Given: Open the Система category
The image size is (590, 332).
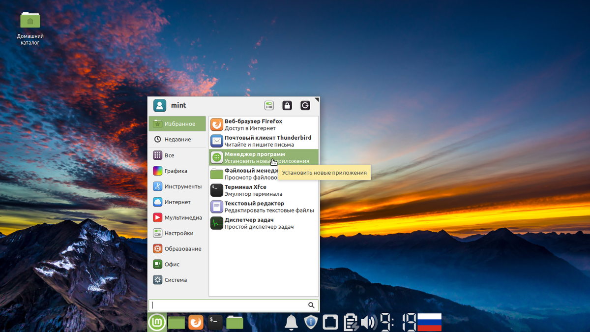Looking at the screenshot, I should [177, 280].
